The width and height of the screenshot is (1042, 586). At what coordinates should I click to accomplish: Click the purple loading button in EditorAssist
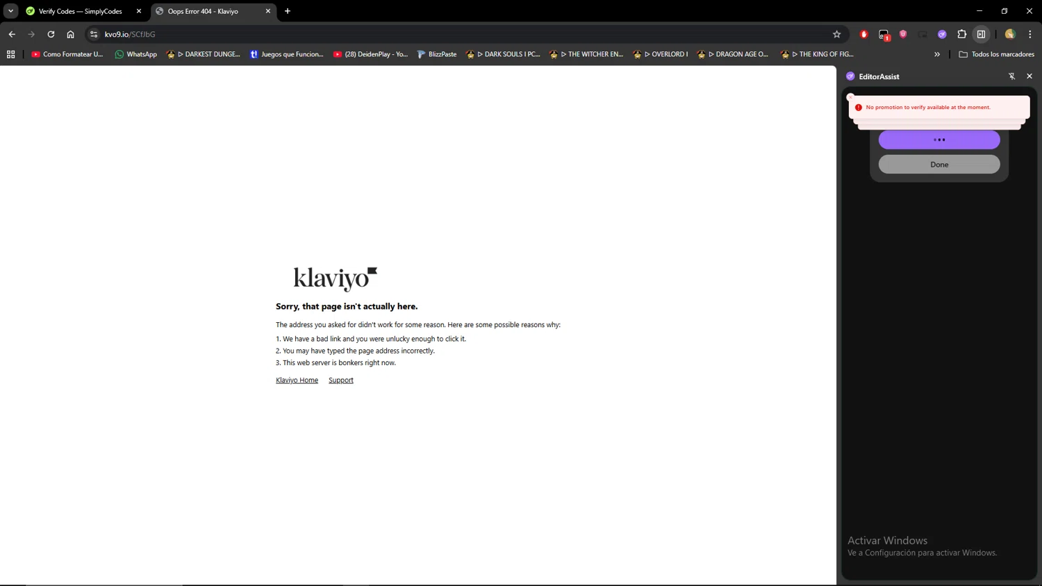(939, 140)
